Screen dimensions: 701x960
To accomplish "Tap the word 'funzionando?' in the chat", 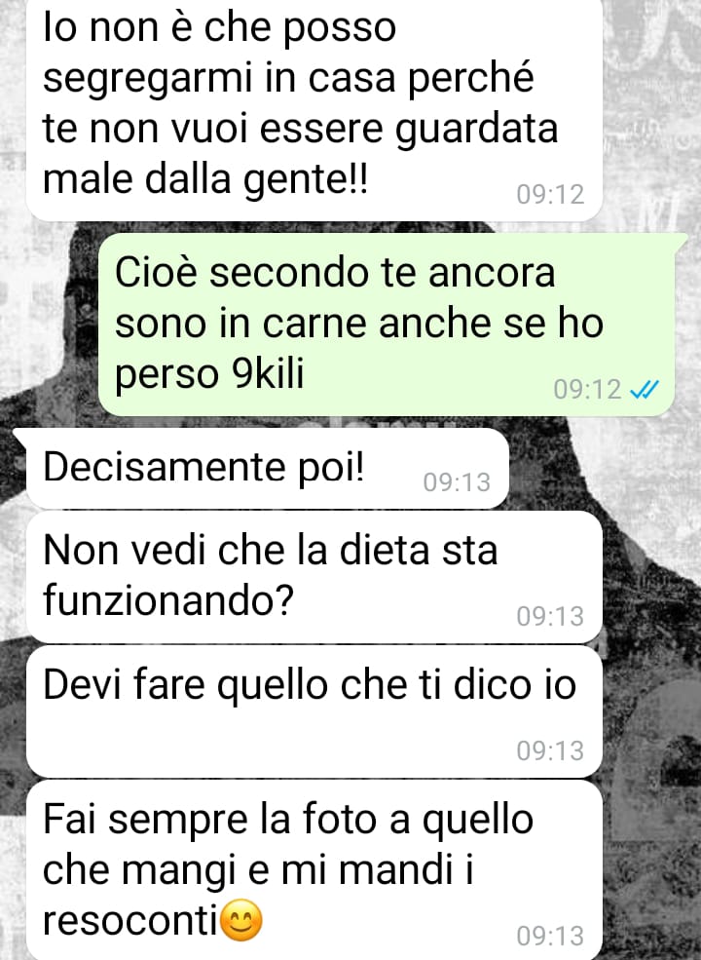I will pos(168,599).
